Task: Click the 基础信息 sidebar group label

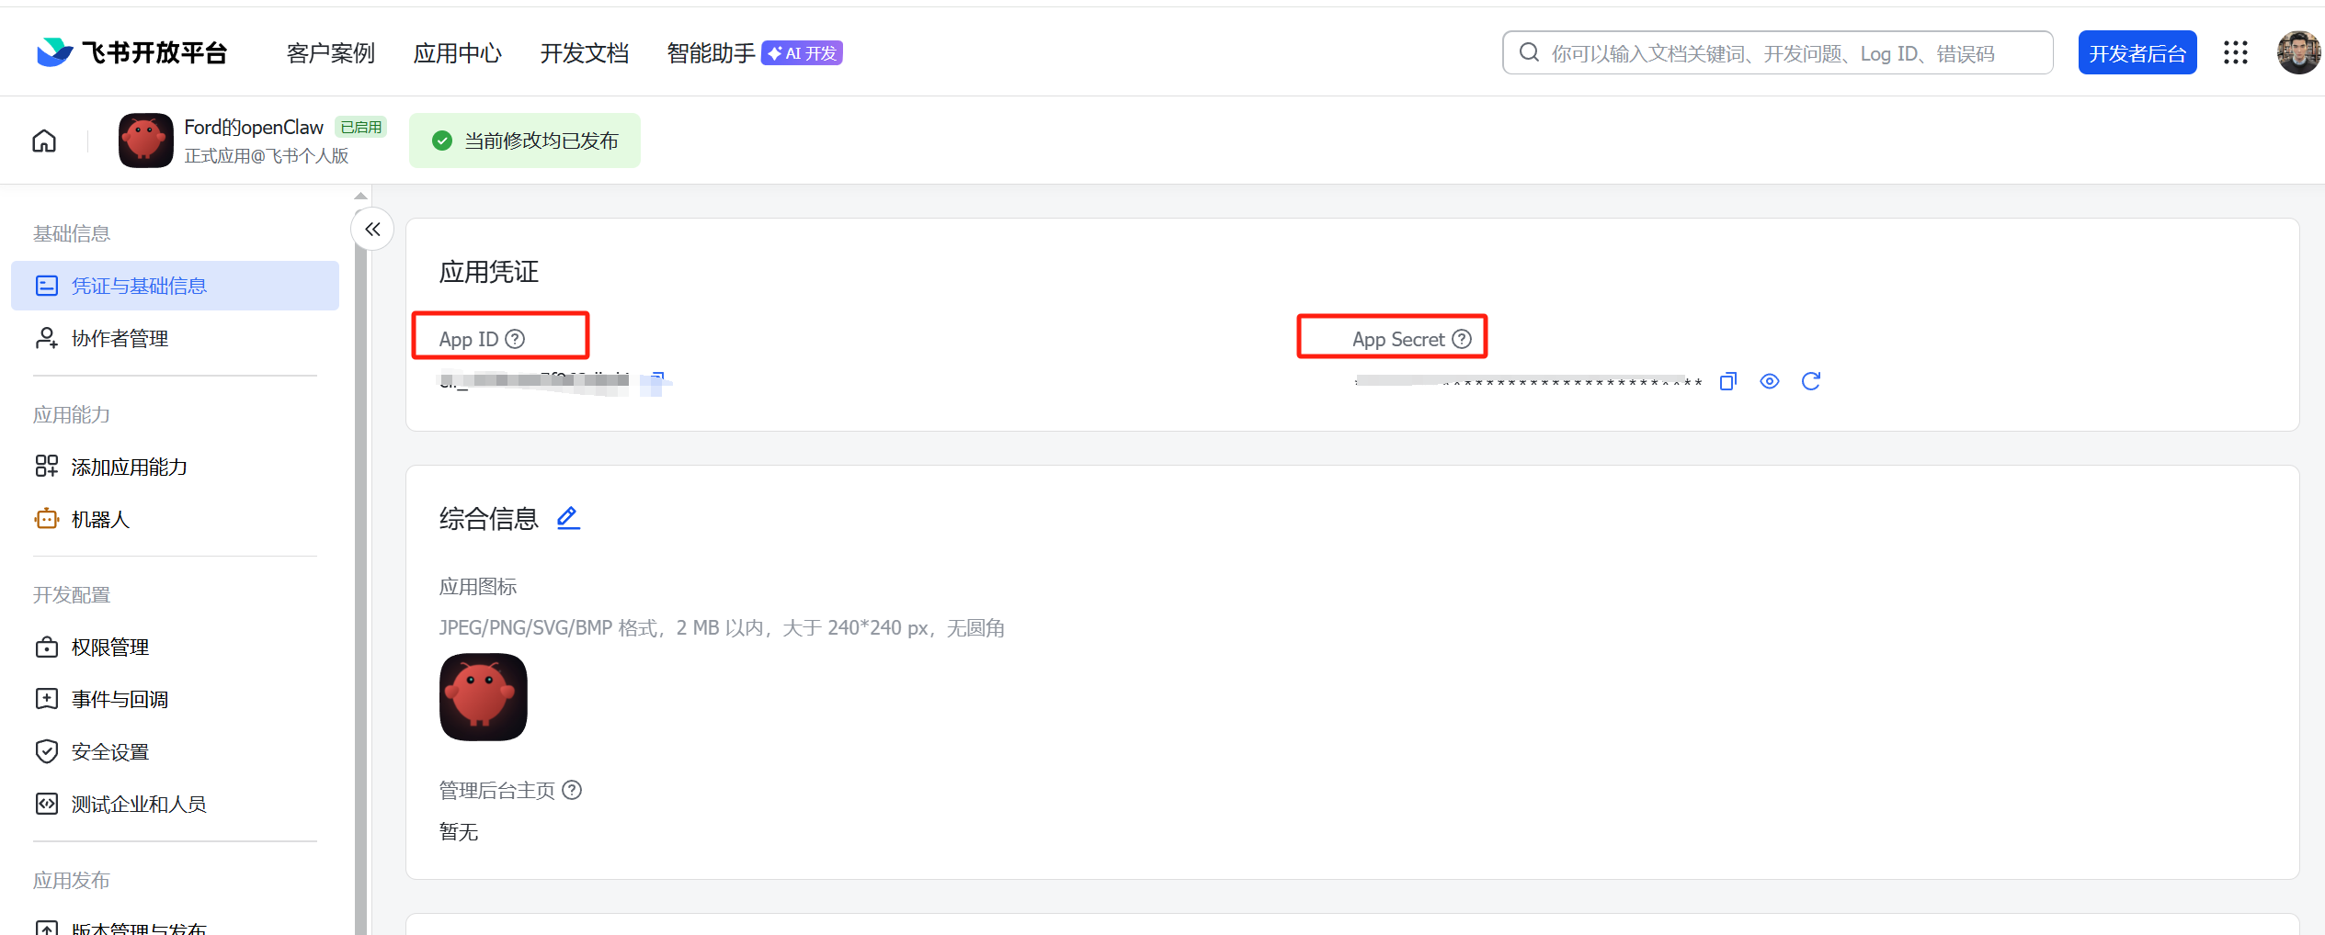Action: tap(72, 233)
